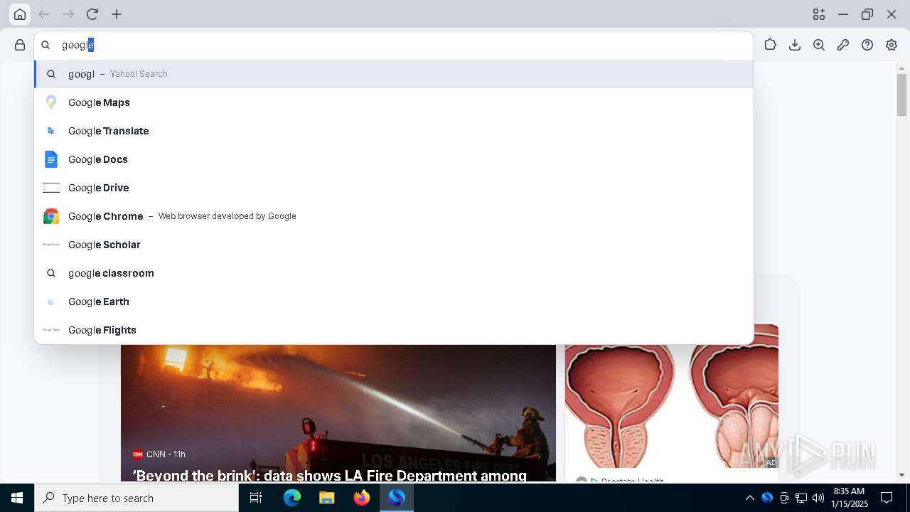Open the network tray icon

click(x=801, y=498)
